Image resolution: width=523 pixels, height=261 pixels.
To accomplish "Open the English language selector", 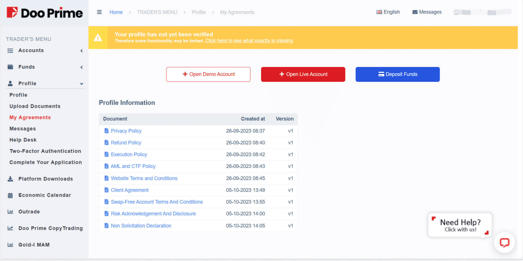I will tap(388, 12).
